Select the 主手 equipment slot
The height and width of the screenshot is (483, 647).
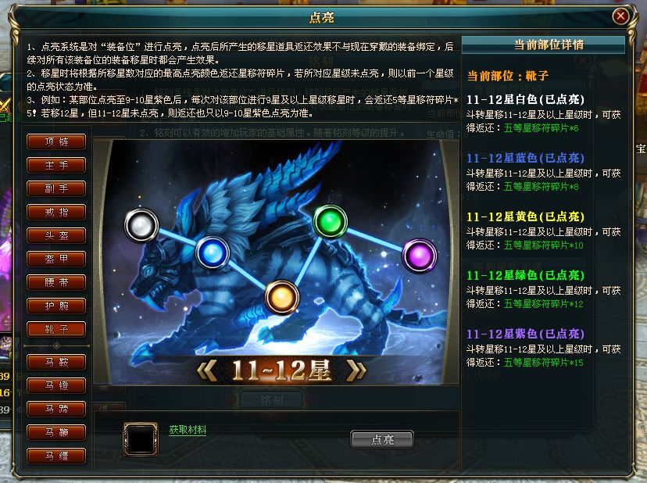[56, 165]
